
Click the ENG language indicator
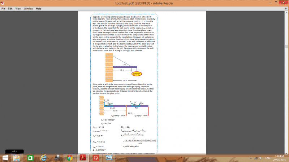tap(268, 158)
